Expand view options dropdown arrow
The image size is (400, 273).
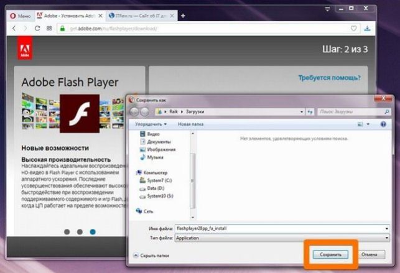point(368,124)
